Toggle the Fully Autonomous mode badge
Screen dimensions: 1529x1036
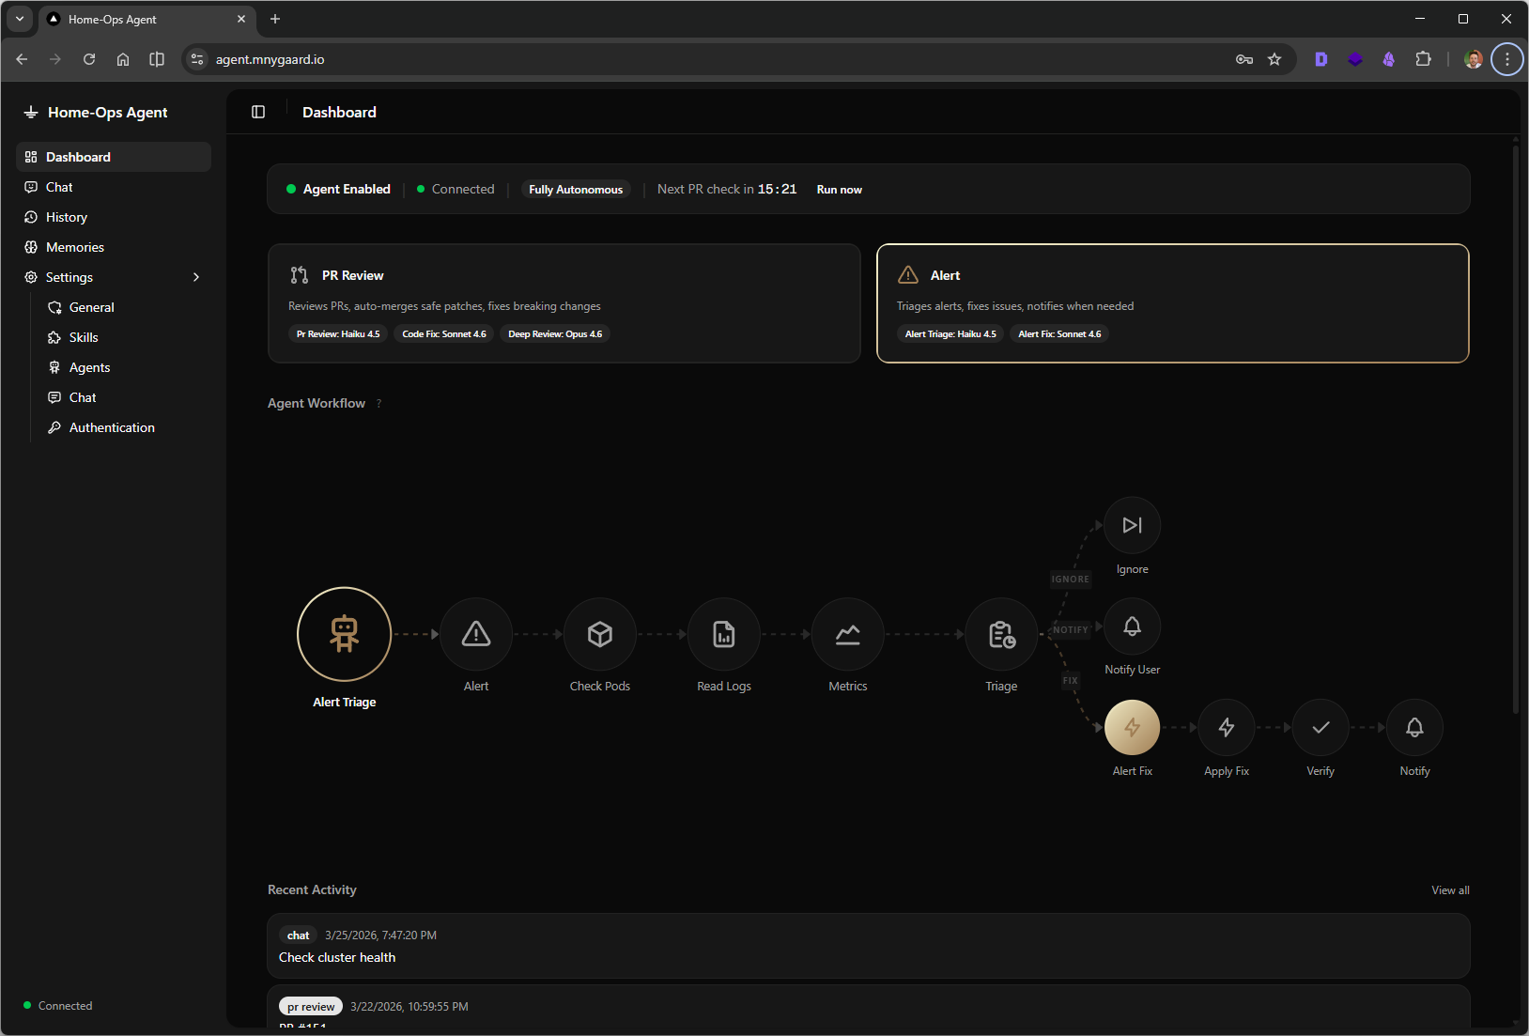[576, 189]
